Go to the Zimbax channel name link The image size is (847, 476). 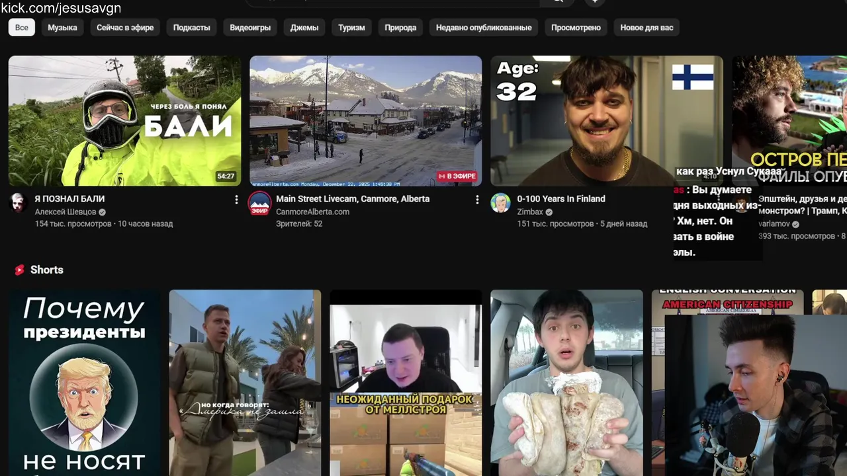click(530, 212)
